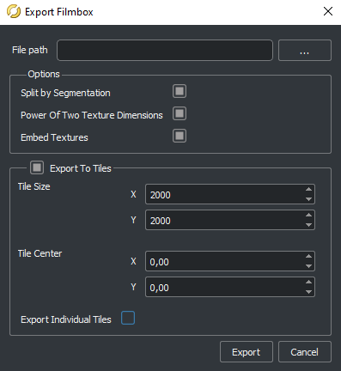Viewport: 341px width, 371px height.
Task: Click the File path input field
Action: click(x=165, y=51)
